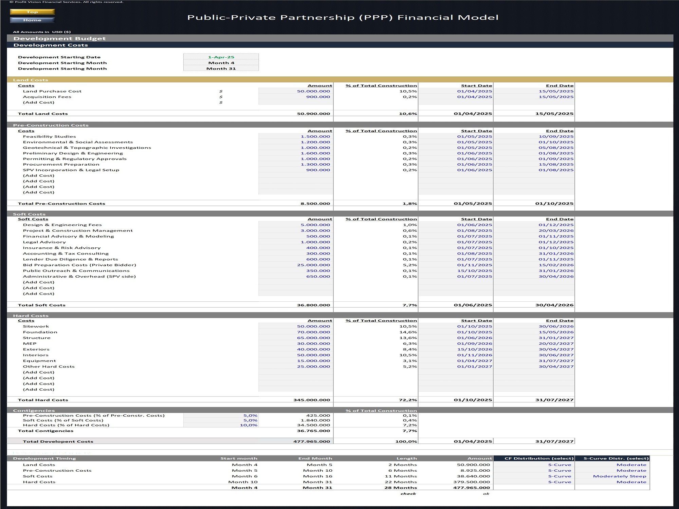Click Total Developent Costs value 477.965.000
Image resolution: width=679 pixels, height=509 pixels.
[x=312, y=441]
